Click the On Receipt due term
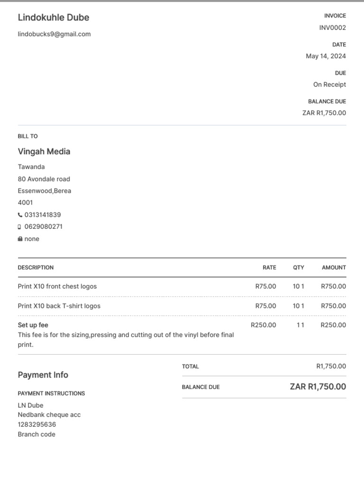Image resolution: width=364 pixels, height=485 pixels. 329,84
